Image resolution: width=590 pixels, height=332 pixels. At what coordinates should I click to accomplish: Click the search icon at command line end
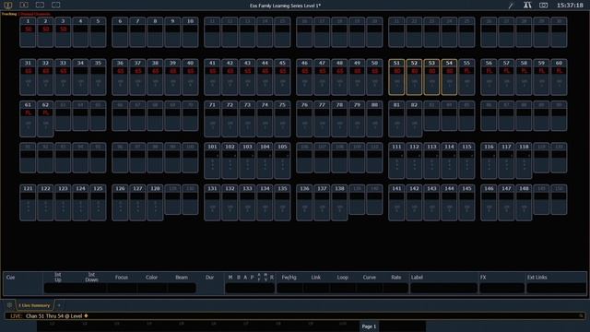click(581, 315)
